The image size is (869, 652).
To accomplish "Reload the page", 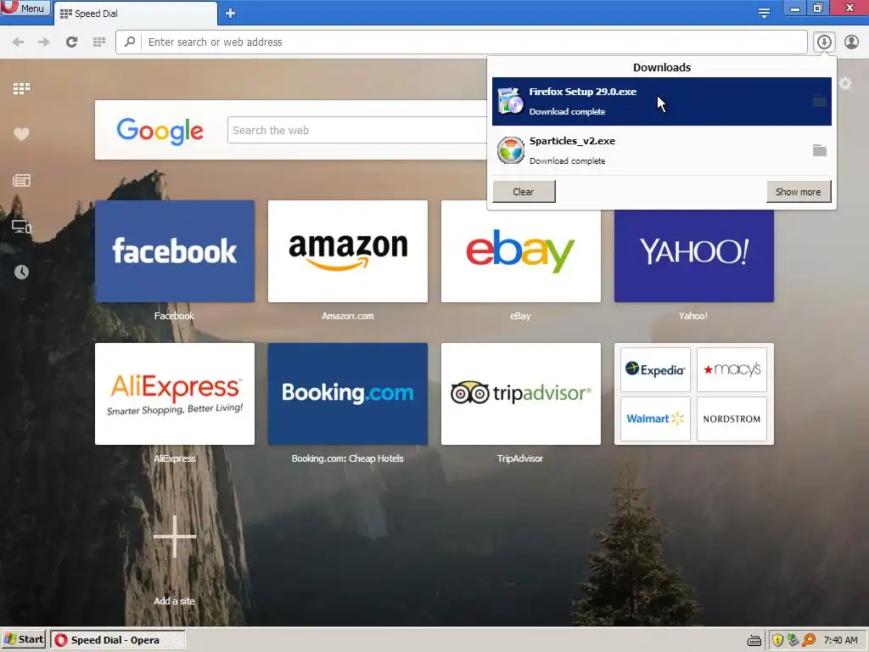I will coord(71,42).
